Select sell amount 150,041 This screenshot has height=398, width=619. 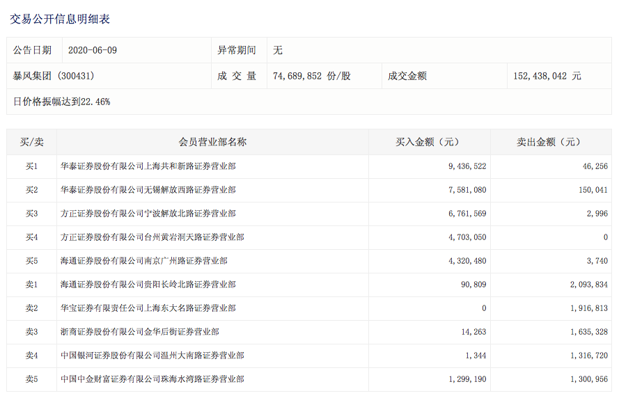[593, 190]
